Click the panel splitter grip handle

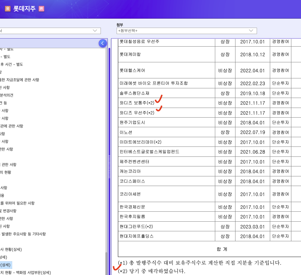110,167
